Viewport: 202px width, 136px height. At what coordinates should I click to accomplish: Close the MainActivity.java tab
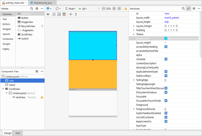(54, 3)
